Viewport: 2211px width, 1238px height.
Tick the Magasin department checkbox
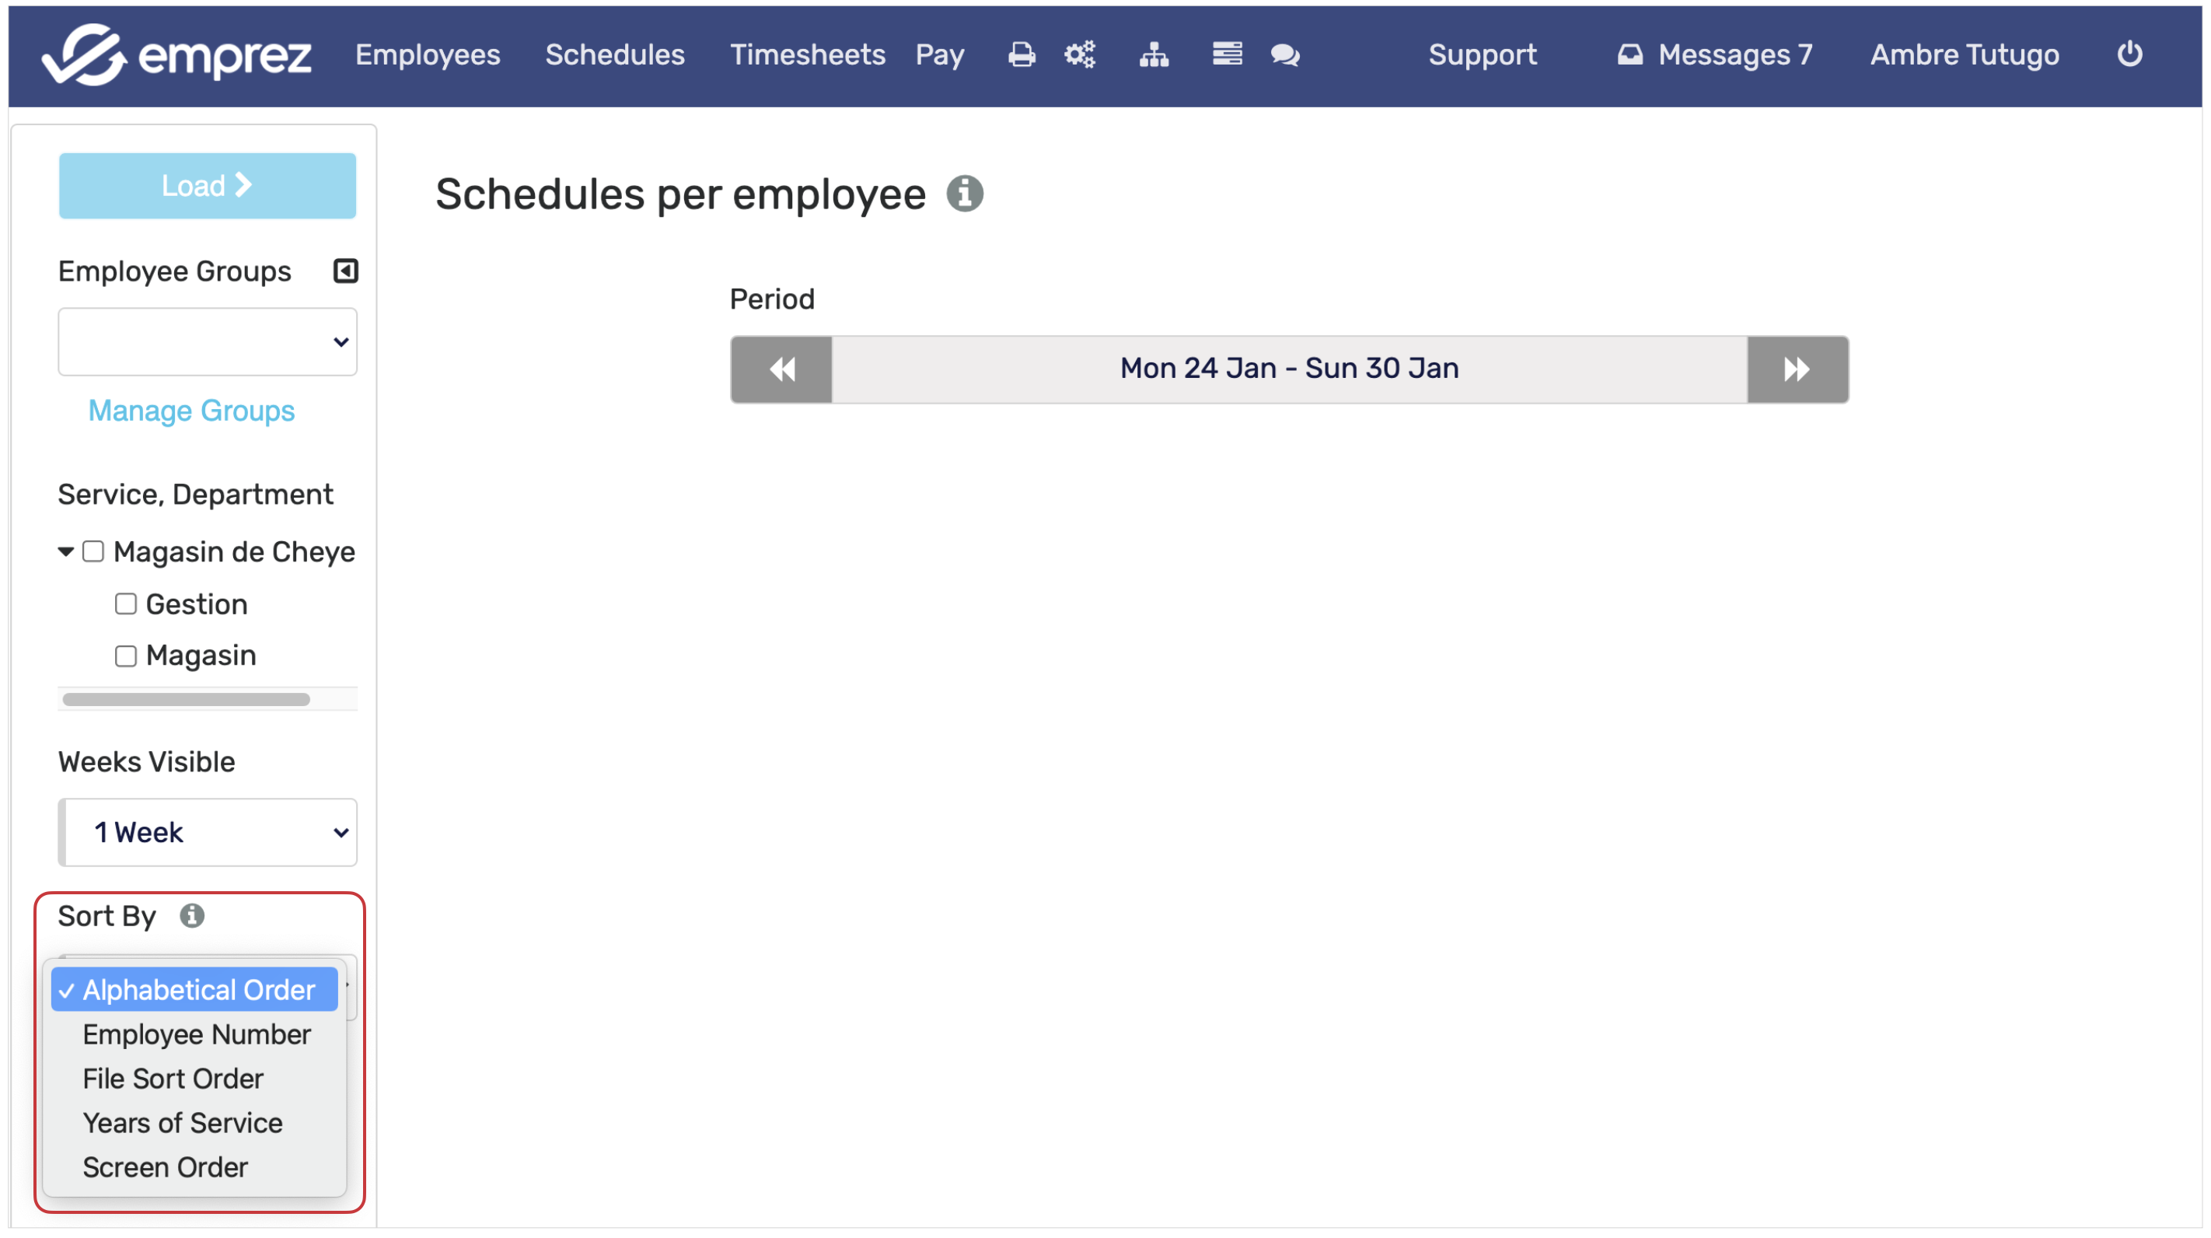pyautogui.click(x=125, y=657)
